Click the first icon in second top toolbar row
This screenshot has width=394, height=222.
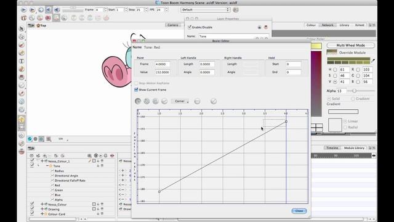tap(23, 18)
